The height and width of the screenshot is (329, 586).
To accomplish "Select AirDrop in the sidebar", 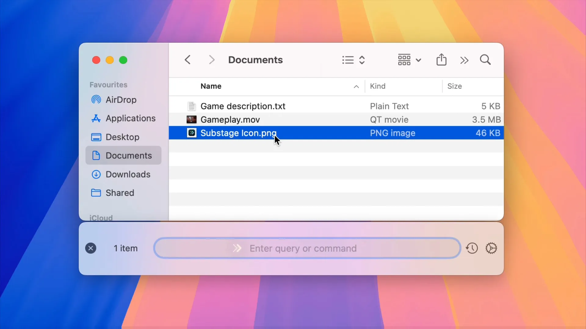I will 121,100.
